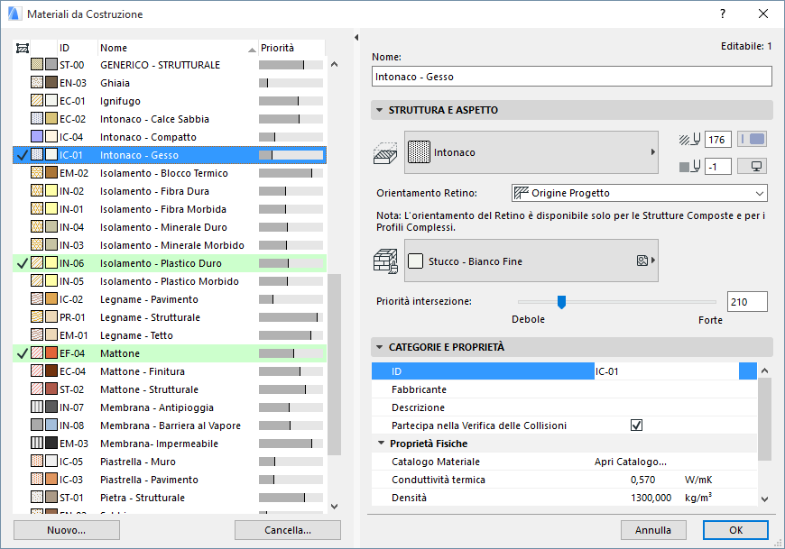The image size is (785, 549).
Task: Click the fill pattern icon of Mattone - Strutturale
Action: pos(37,389)
